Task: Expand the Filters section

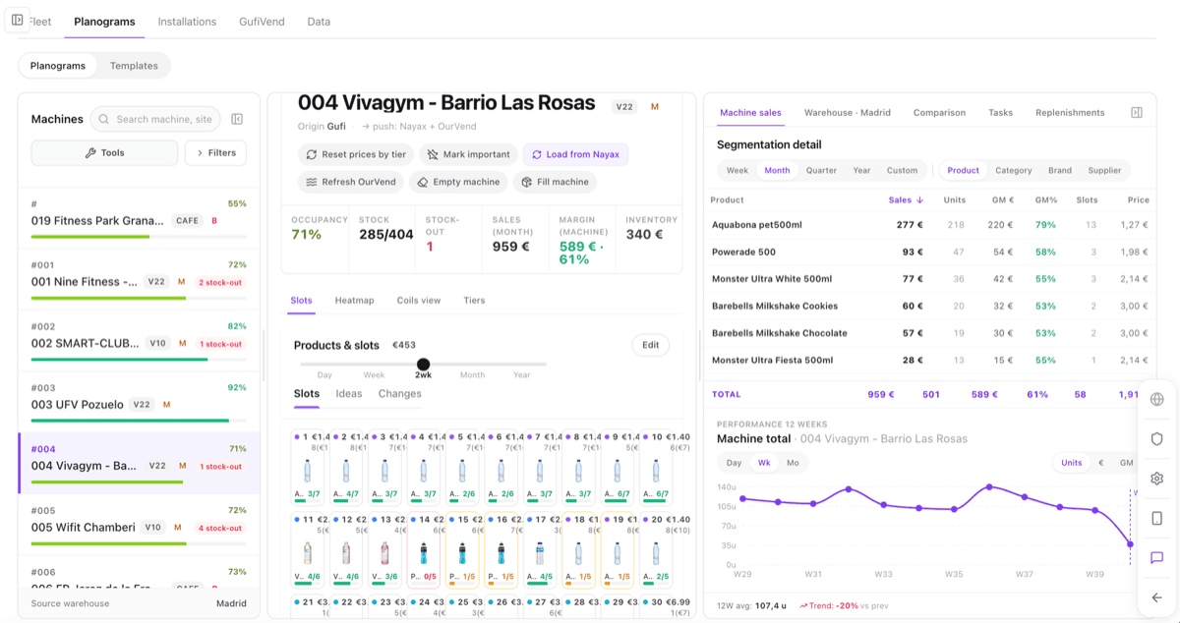Action: click(x=215, y=153)
